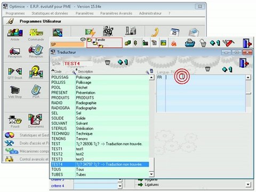Click the up arrow of language table scrollbar

[x=248, y=77]
